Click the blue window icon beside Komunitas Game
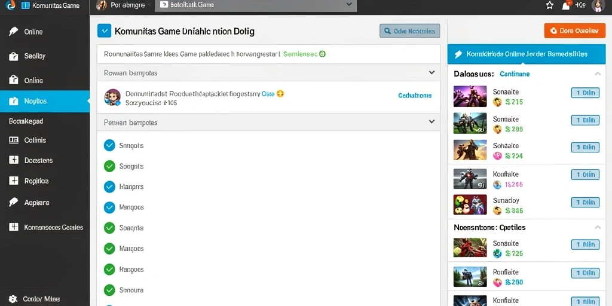This screenshot has width=612, height=306. click(25, 5)
